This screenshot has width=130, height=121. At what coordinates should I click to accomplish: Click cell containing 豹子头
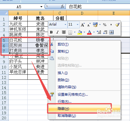(18, 61)
